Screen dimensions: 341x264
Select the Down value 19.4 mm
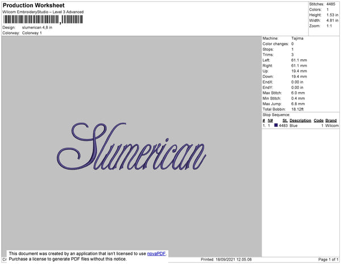click(x=299, y=76)
